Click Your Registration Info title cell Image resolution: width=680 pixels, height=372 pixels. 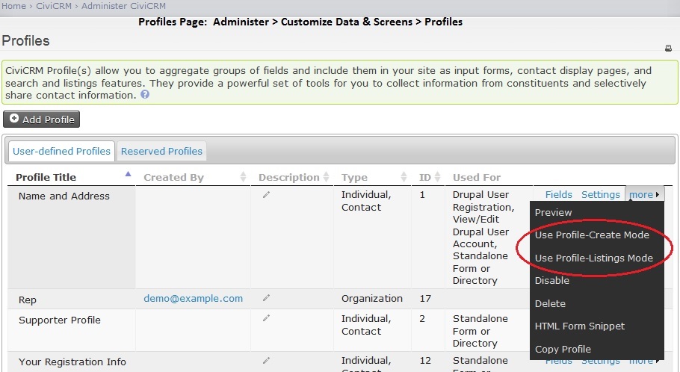point(72,362)
